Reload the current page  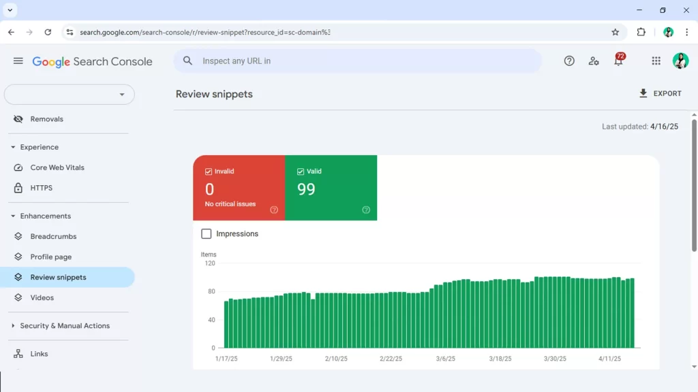48,32
